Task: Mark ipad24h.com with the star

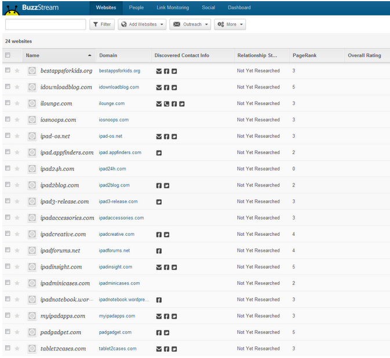Action: 17,169
